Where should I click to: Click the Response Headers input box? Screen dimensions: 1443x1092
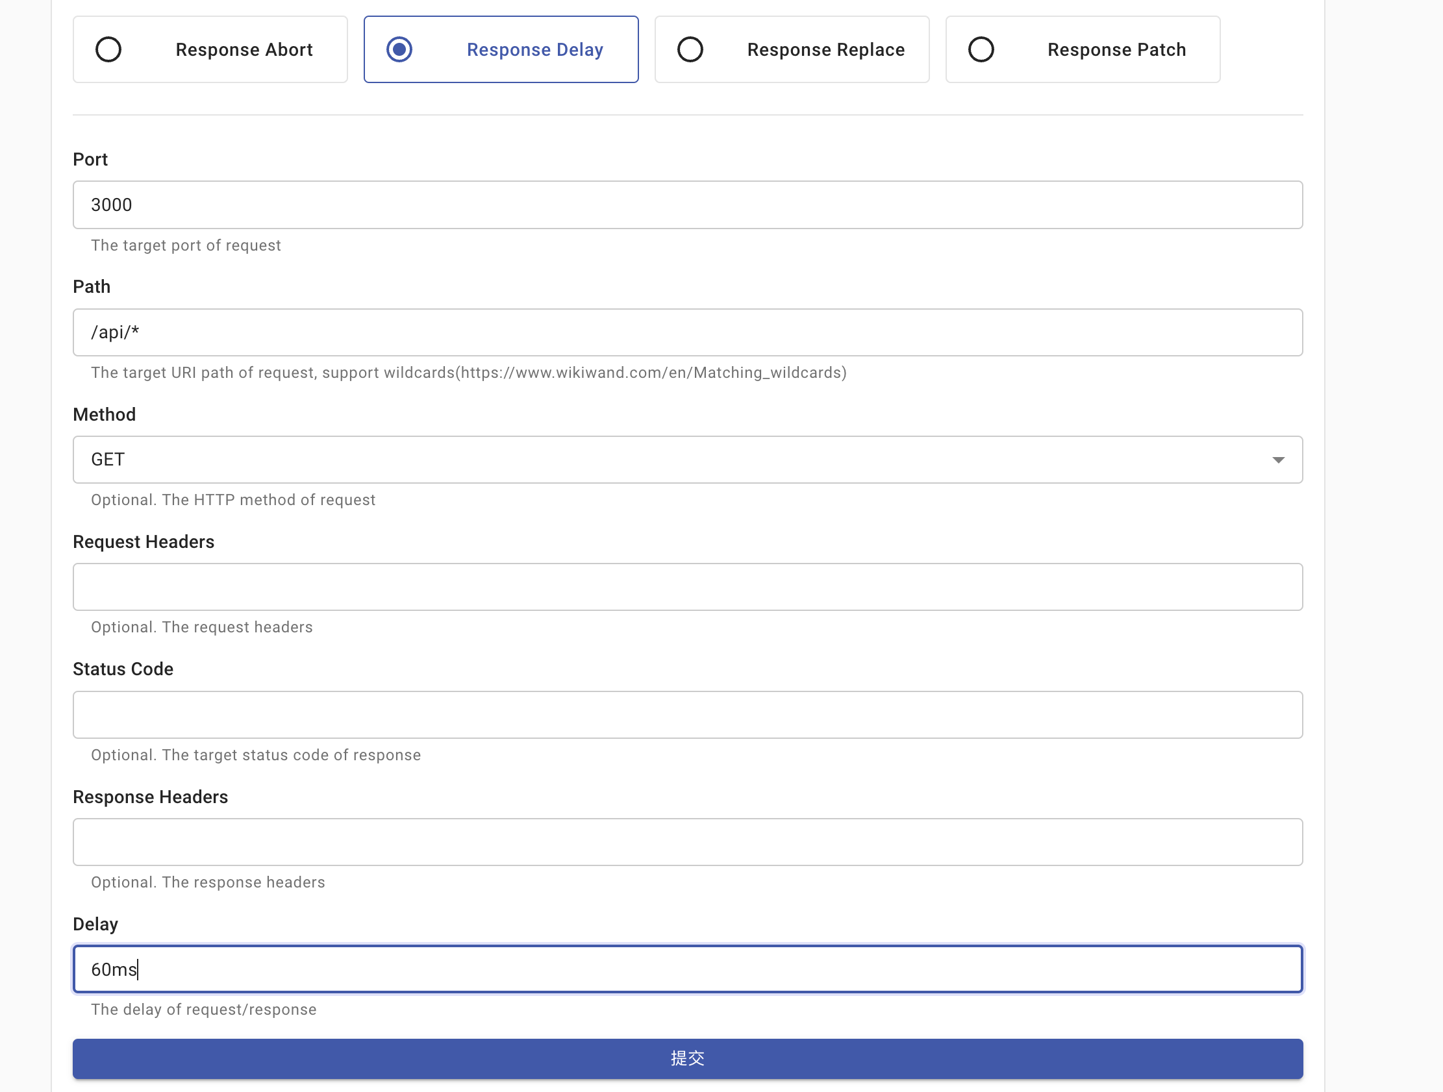tap(688, 842)
